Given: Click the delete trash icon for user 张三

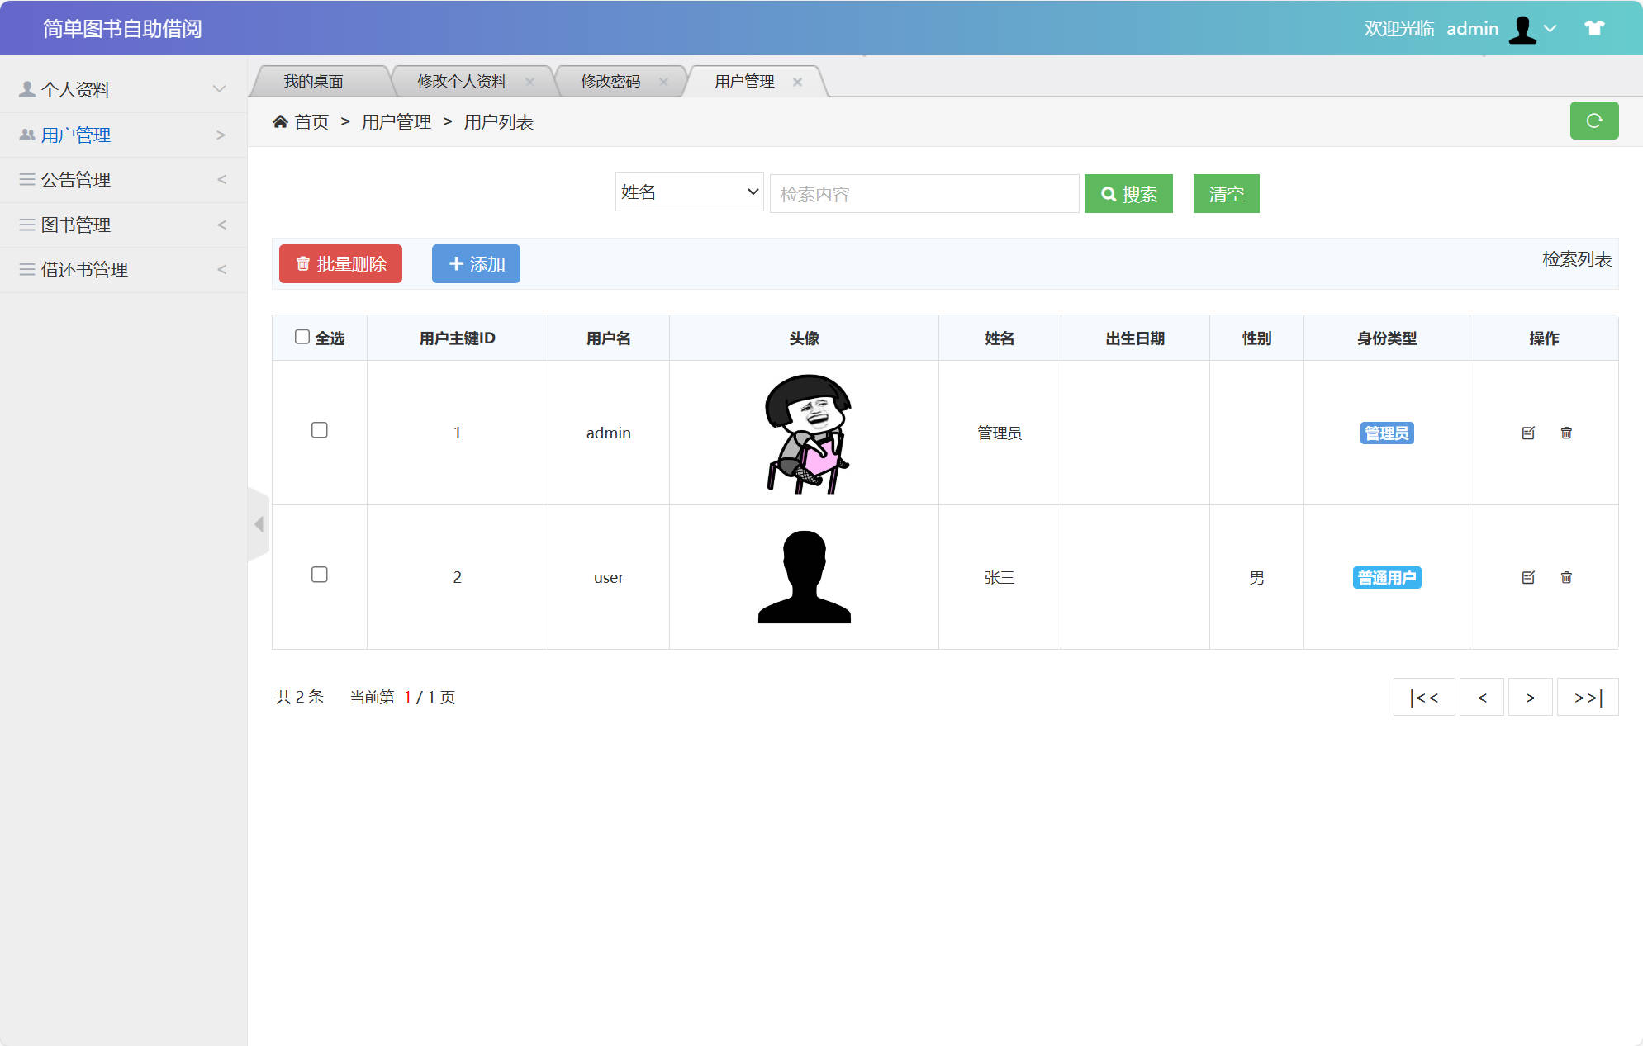Looking at the screenshot, I should click(1567, 577).
